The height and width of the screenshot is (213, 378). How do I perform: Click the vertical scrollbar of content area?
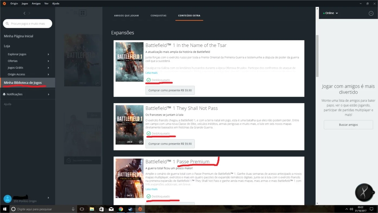point(317,56)
